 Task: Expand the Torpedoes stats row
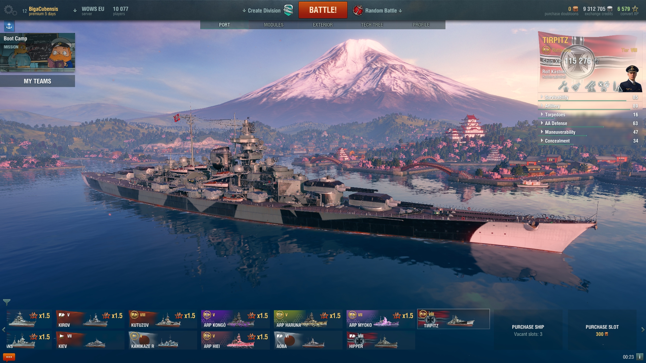point(589,115)
